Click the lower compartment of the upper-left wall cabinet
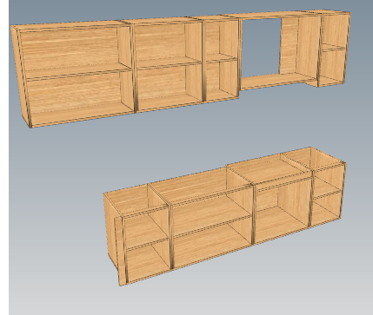 click(78, 93)
